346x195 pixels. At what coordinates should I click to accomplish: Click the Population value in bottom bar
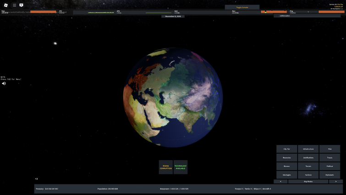click(108, 189)
